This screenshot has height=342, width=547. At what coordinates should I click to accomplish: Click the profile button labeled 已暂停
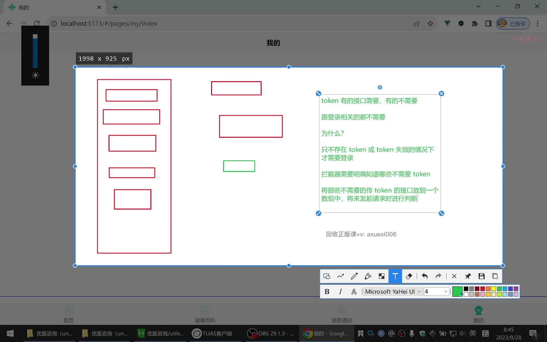[513, 24]
